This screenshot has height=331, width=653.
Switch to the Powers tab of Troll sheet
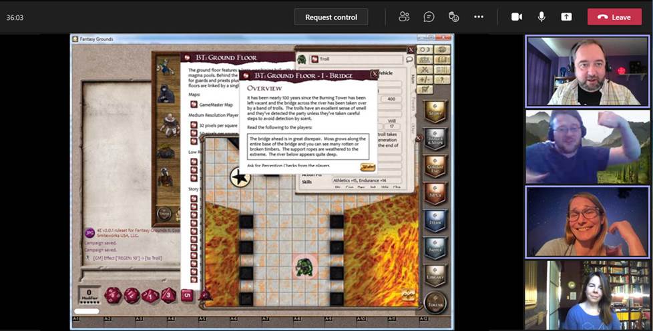(413, 105)
